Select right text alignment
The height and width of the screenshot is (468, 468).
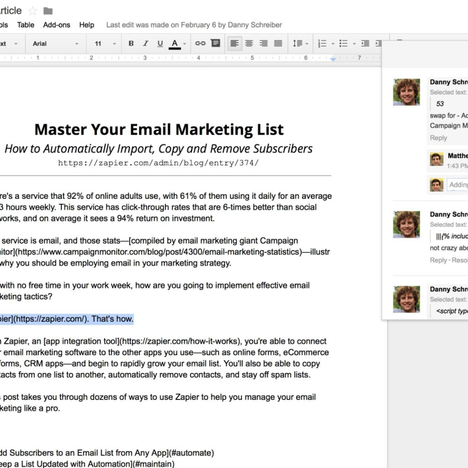[263, 43]
